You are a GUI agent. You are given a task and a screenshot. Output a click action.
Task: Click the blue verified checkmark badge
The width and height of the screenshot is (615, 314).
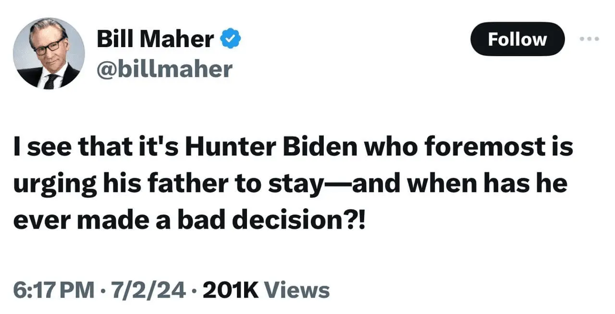(x=230, y=39)
